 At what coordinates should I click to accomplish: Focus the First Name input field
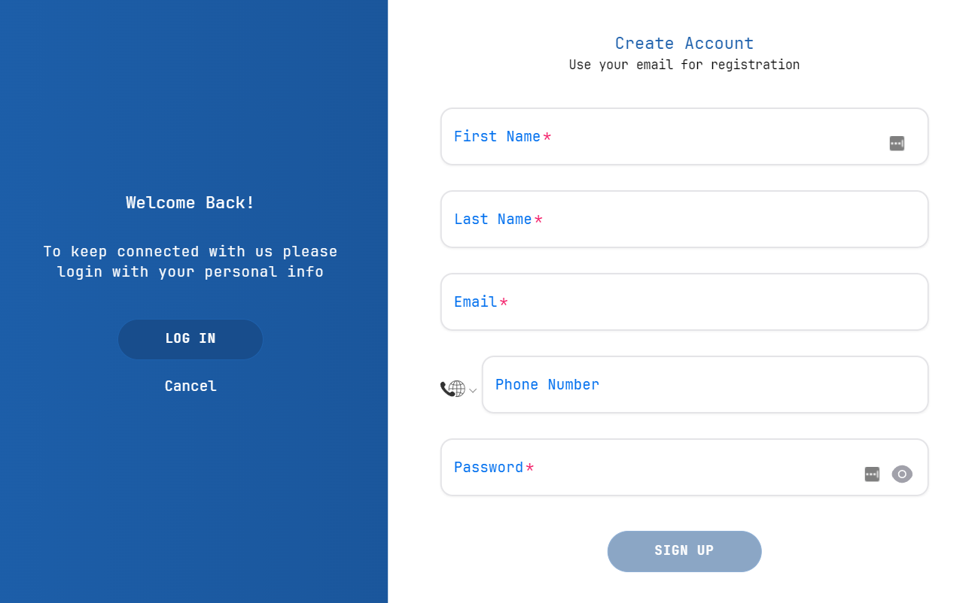click(684, 136)
